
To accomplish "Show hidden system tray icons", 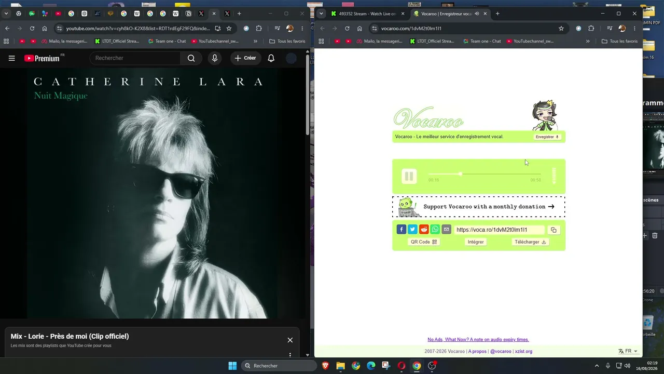I will tap(597, 366).
